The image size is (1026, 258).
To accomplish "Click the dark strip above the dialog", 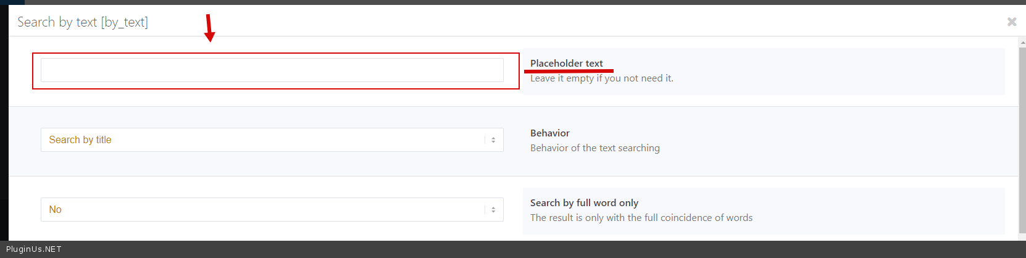I will coord(494,2).
